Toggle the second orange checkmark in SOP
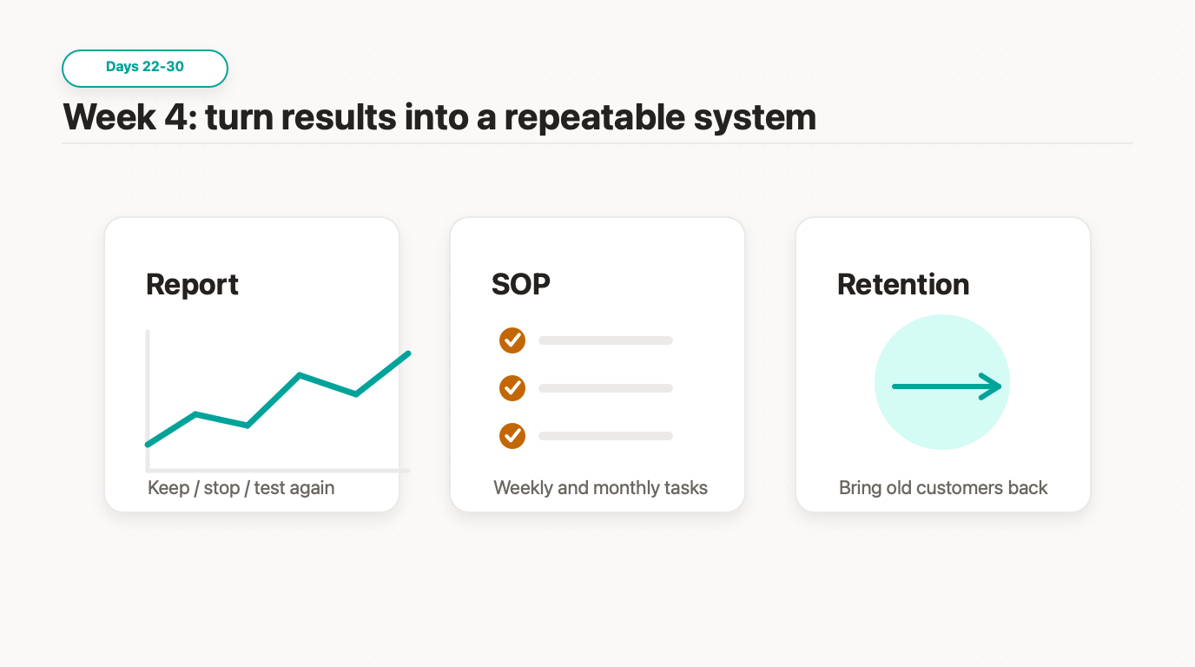This screenshot has width=1195, height=667. coord(512,388)
